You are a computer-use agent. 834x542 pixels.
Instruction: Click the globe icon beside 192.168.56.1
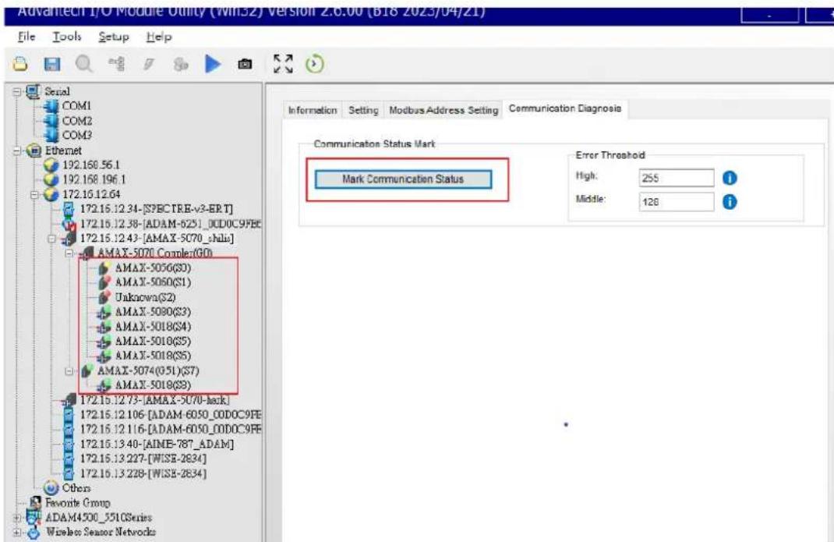(51, 165)
